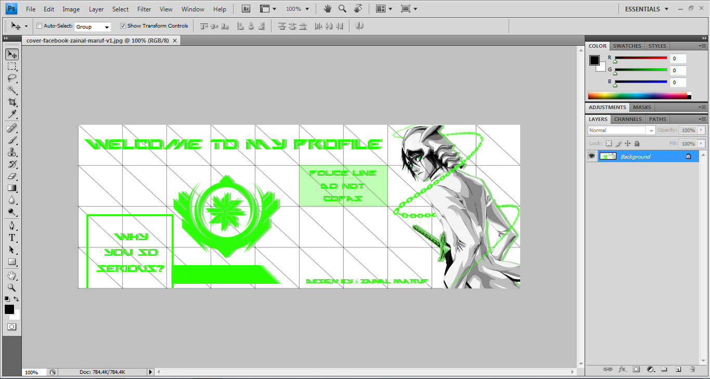The image size is (710, 379).
Task: Select the Crop tool
Action: [11, 102]
